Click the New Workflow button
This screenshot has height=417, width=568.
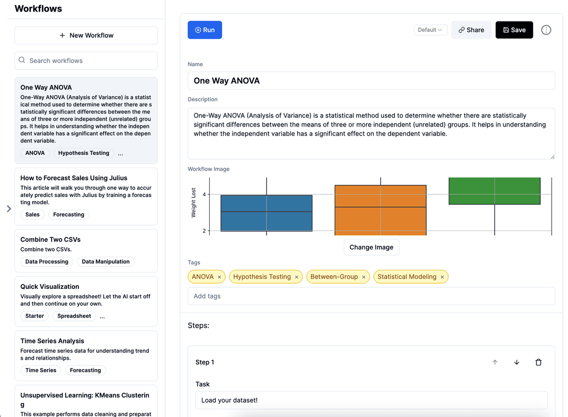(86, 35)
